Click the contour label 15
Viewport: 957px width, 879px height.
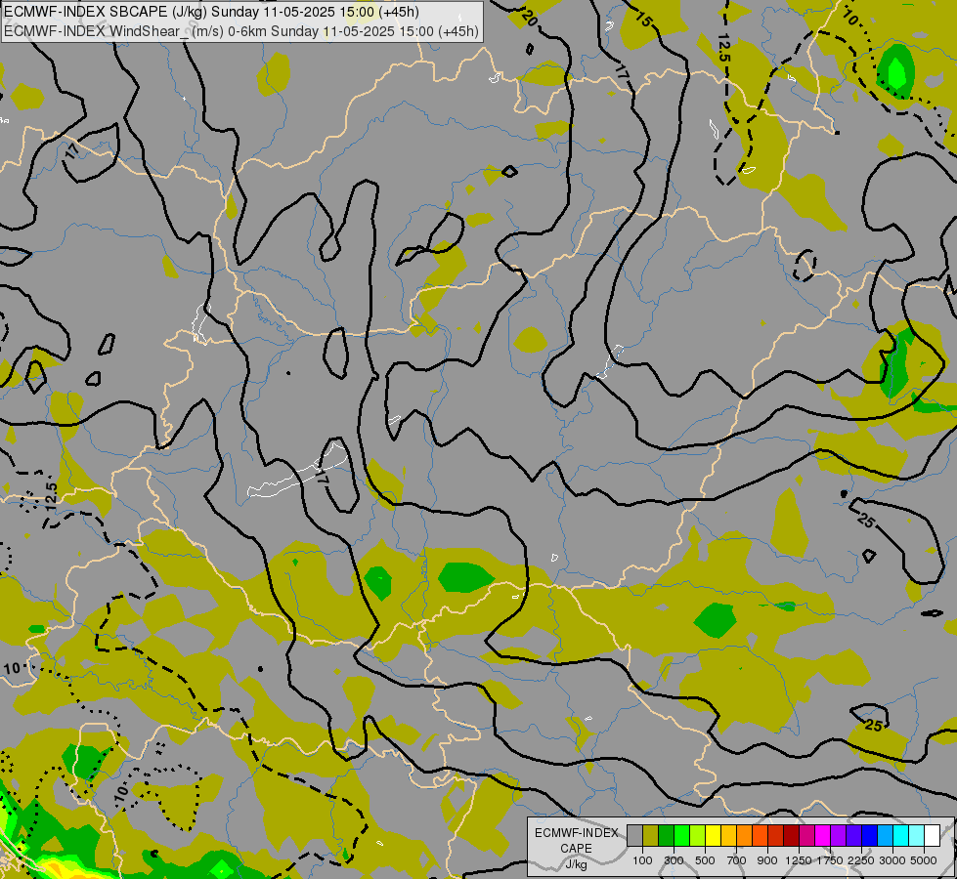tap(643, 19)
